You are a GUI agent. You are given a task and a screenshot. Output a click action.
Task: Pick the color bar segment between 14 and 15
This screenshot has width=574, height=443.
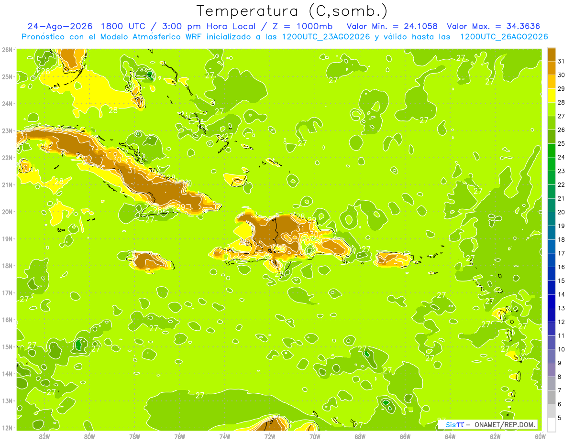552,288
